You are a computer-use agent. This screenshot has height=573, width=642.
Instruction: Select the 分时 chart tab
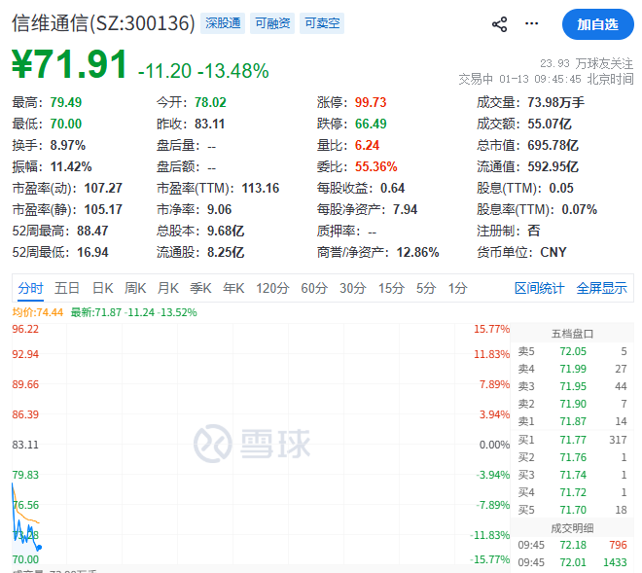(30, 288)
